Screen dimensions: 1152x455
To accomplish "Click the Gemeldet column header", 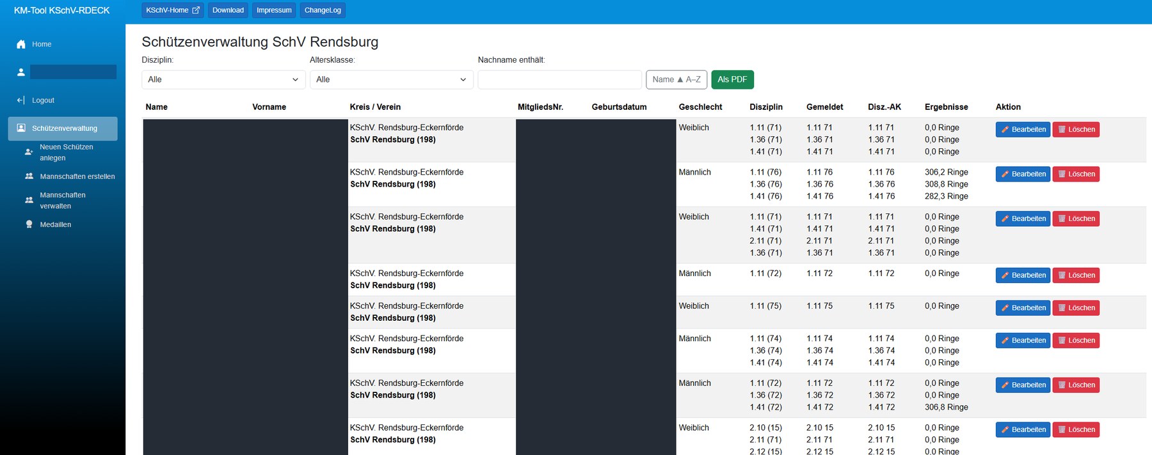I will pos(824,107).
